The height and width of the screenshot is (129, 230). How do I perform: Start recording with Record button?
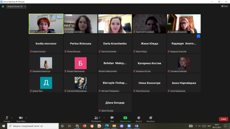139,119
